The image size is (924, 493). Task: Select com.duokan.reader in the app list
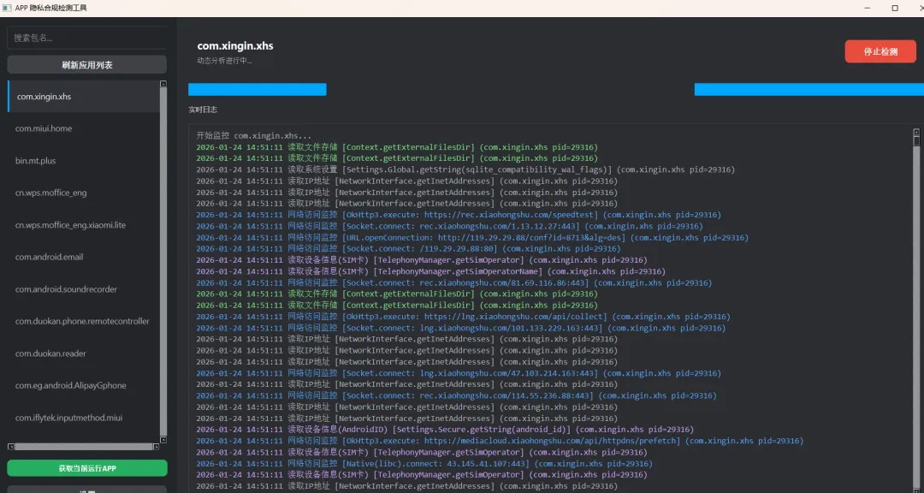click(83, 353)
